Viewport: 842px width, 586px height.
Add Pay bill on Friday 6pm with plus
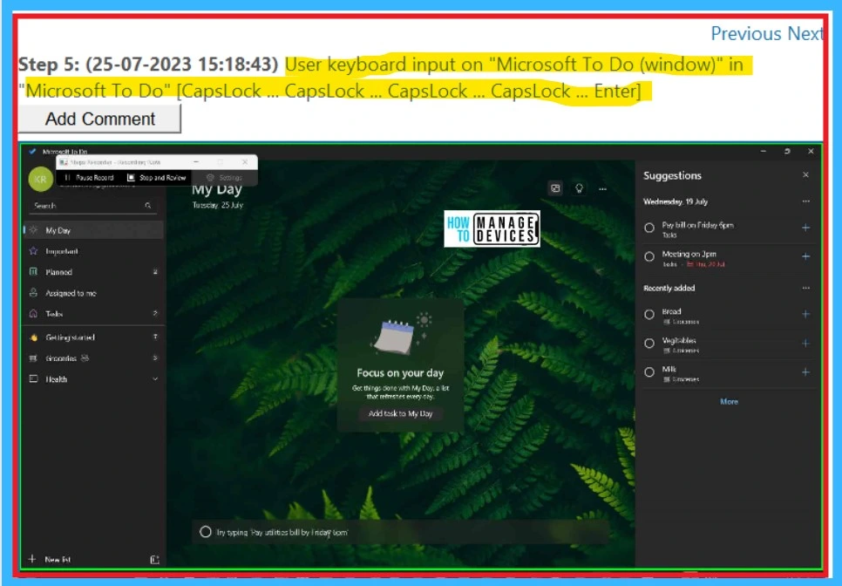pos(805,228)
